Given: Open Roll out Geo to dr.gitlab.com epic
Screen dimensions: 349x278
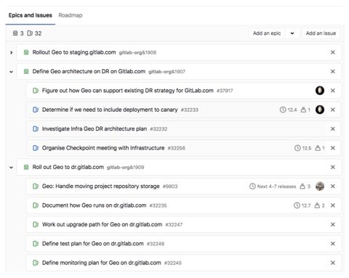Looking at the screenshot, I should pos(68,167).
